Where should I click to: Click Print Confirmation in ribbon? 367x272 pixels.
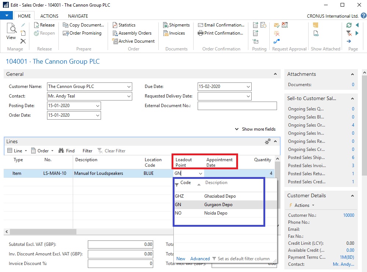click(201, 33)
